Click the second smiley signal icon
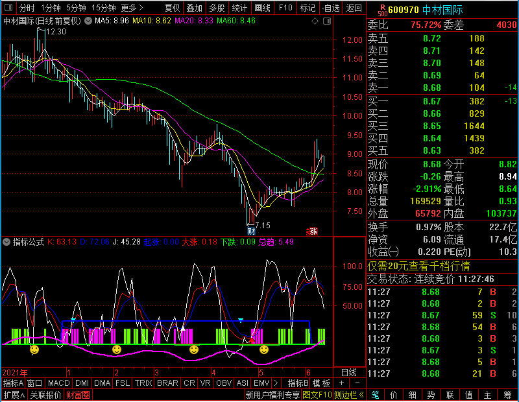 (x=117, y=349)
